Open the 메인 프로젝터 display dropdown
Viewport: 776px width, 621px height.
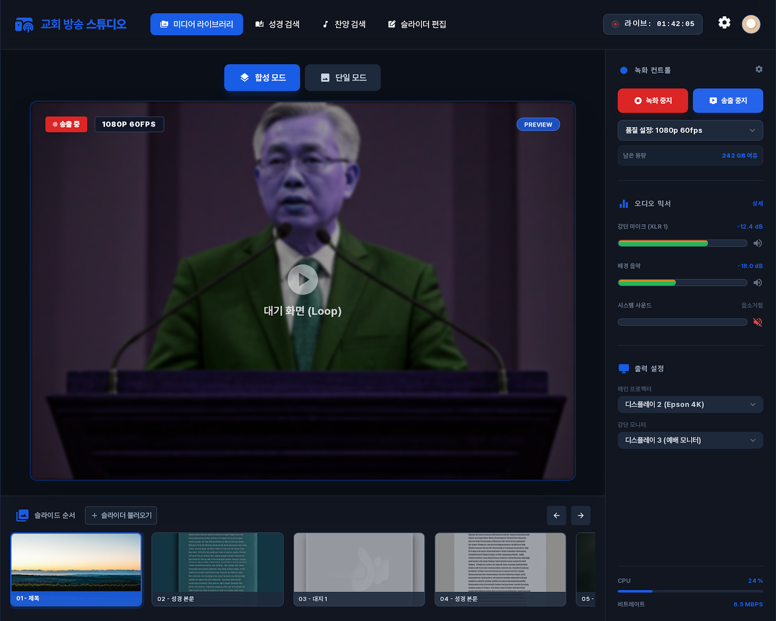[690, 404]
